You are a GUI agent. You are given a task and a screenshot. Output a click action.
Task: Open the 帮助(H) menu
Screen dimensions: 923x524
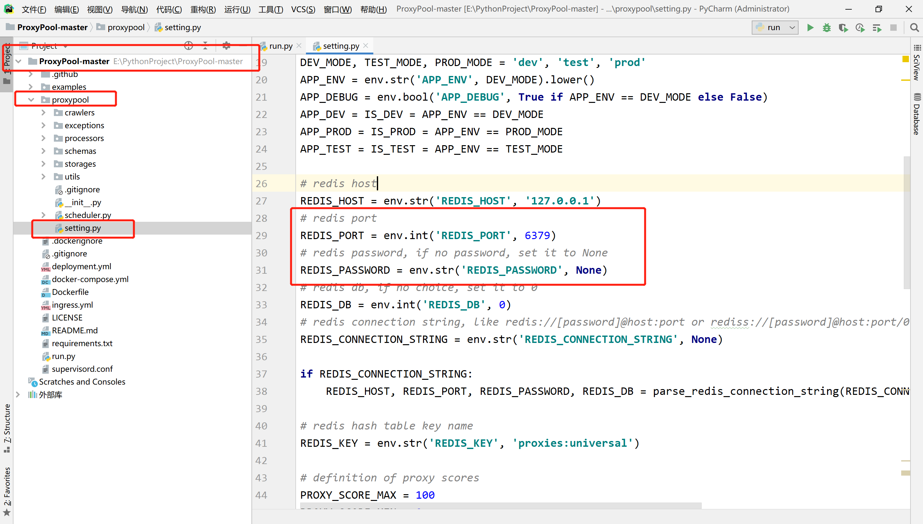[x=373, y=9]
